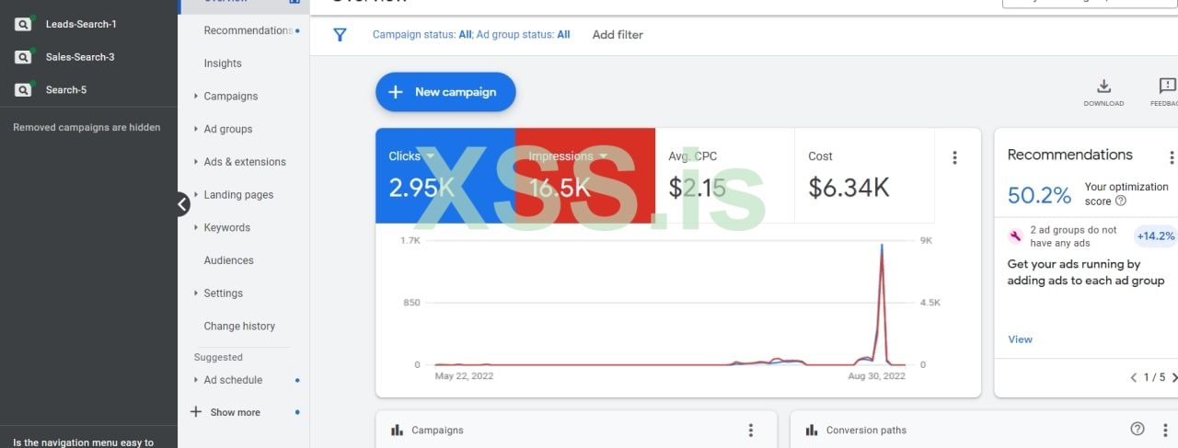The width and height of the screenshot is (1178, 448).
Task: Click Add filter
Action: click(618, 35)
